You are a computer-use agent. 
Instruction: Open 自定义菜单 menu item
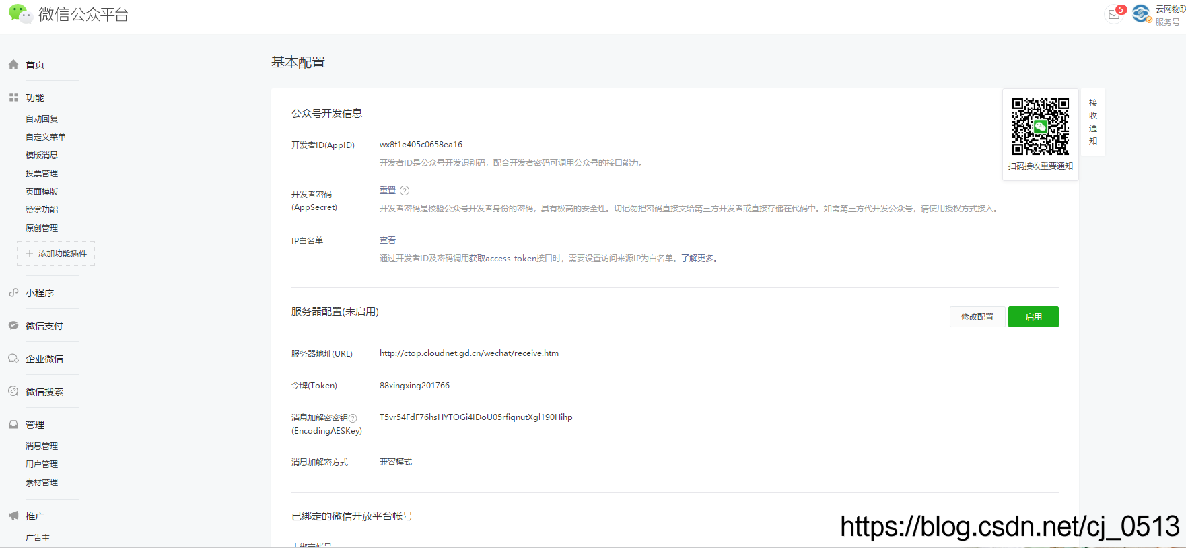[46, 137]
